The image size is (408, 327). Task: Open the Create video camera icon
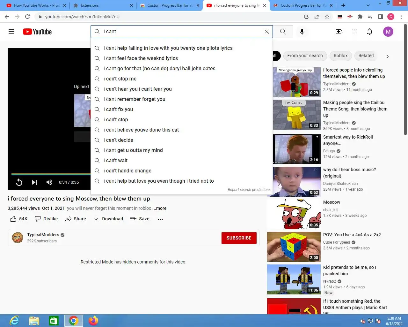[339, 32]
